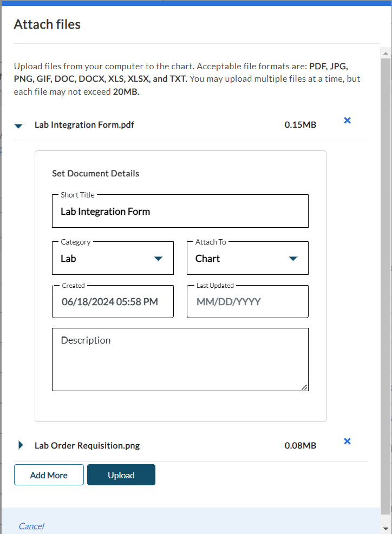This screenshot has height=534, width=392.
Task: Click the vertical scrollbar thumb
Action: (386, 281)
